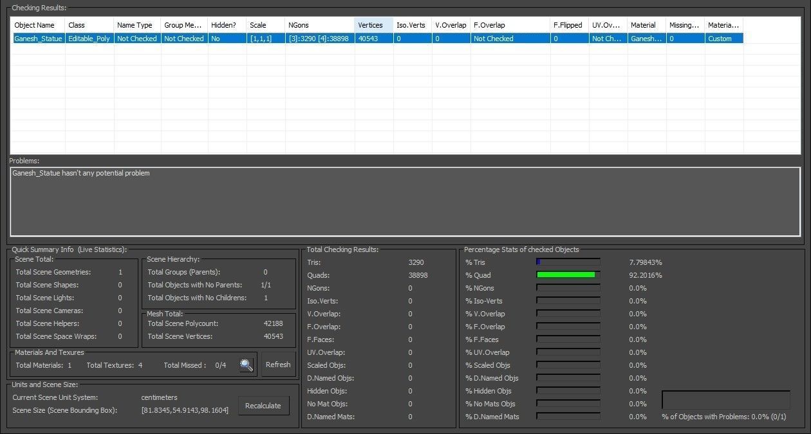This screenshot has width=811, height=434.
Task: Click the D.Named Mats results label
Action: tap(331, 417)
